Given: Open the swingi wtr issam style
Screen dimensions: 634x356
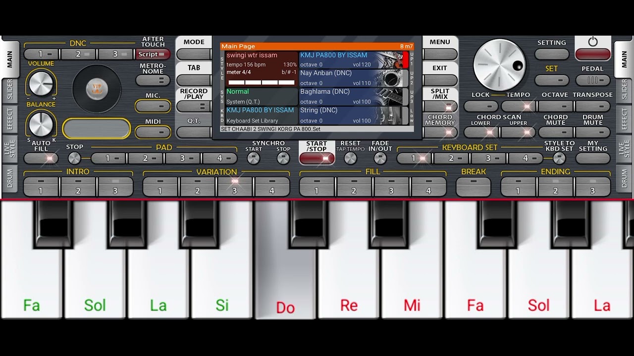Looking at the screenshot, I should coord(262,69).
